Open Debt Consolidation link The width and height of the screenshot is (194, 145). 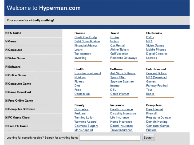[87, 41]
